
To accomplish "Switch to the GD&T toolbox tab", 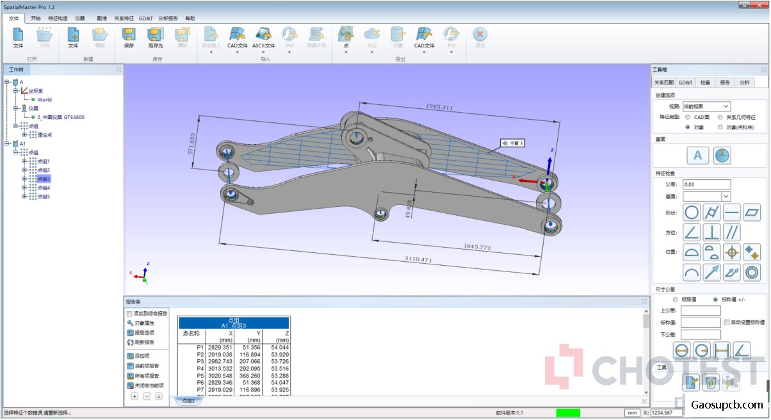I will (686, 83).
